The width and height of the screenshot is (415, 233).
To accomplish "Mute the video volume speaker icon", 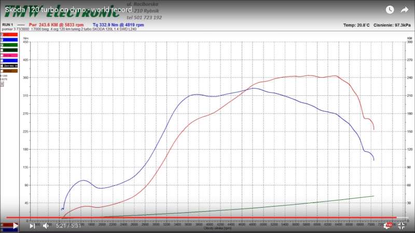I will (x=46, y=226).
